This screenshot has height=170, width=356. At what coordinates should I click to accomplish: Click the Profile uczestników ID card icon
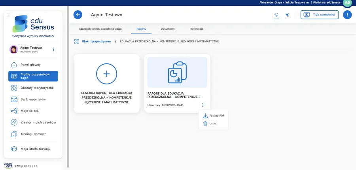[x=14, y=76]
